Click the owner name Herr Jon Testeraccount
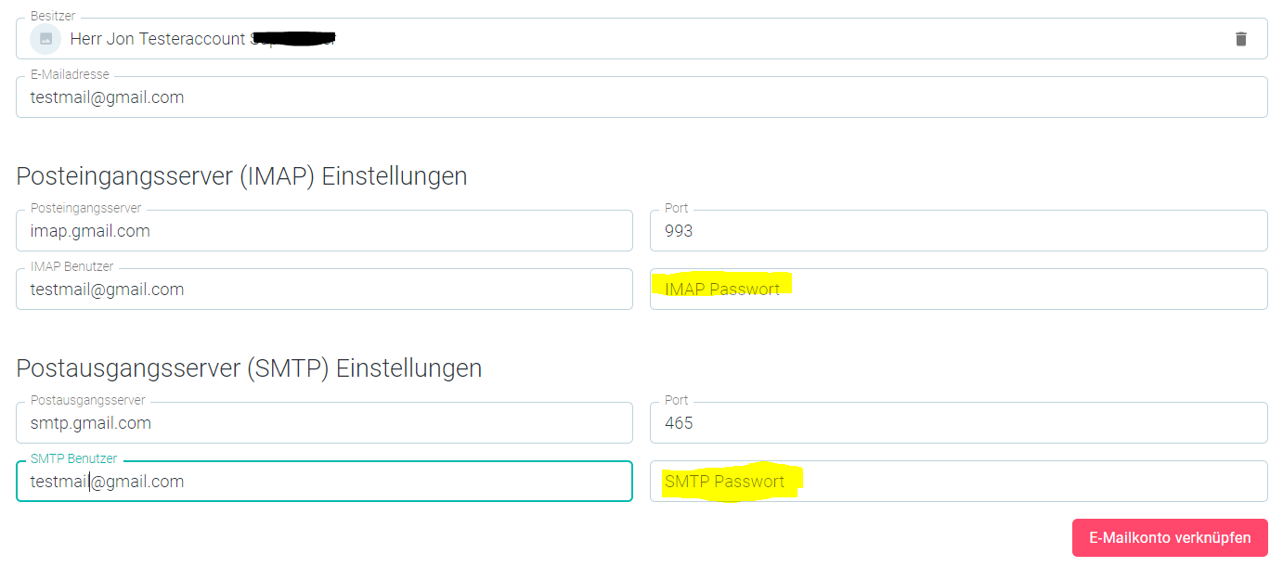 point(157,39)
